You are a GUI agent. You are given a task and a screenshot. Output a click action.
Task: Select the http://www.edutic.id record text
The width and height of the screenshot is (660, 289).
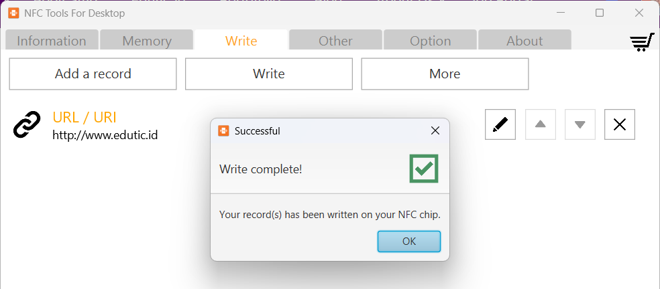pos(105,135)
